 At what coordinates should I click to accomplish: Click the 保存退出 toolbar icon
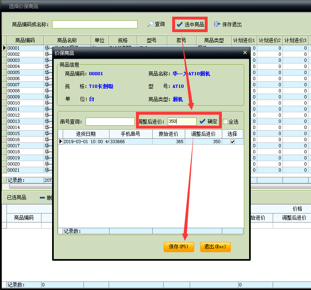coord(228,24)
